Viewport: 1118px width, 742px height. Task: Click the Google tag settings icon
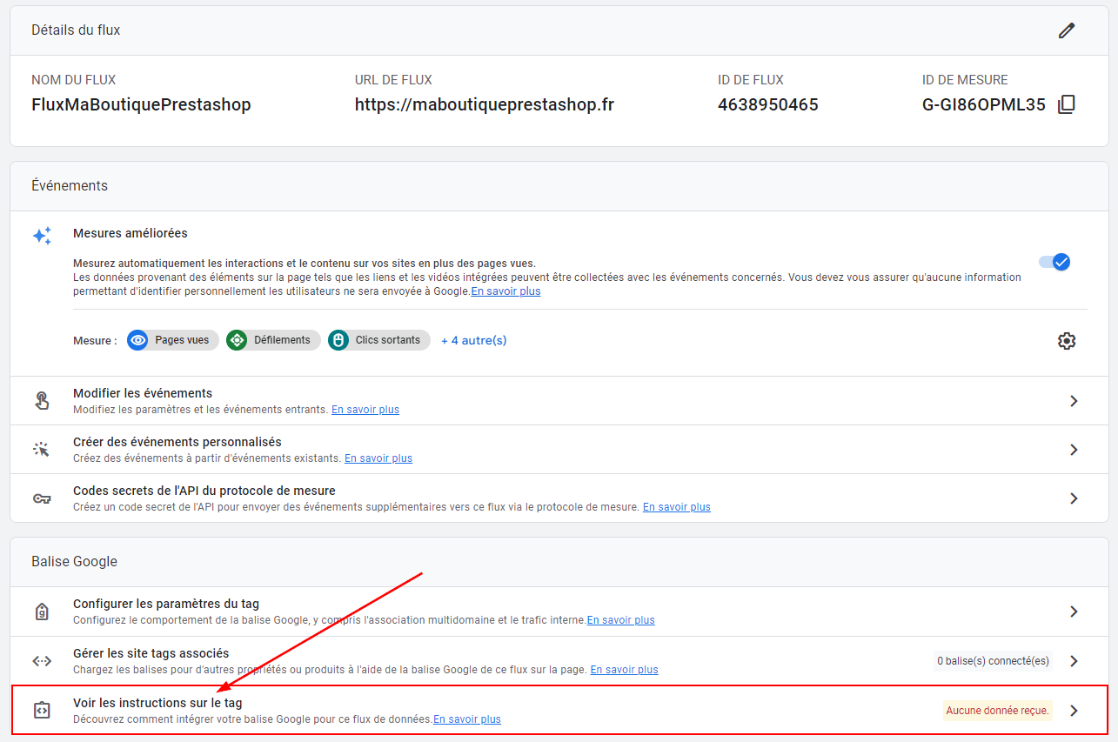point(42,612)
